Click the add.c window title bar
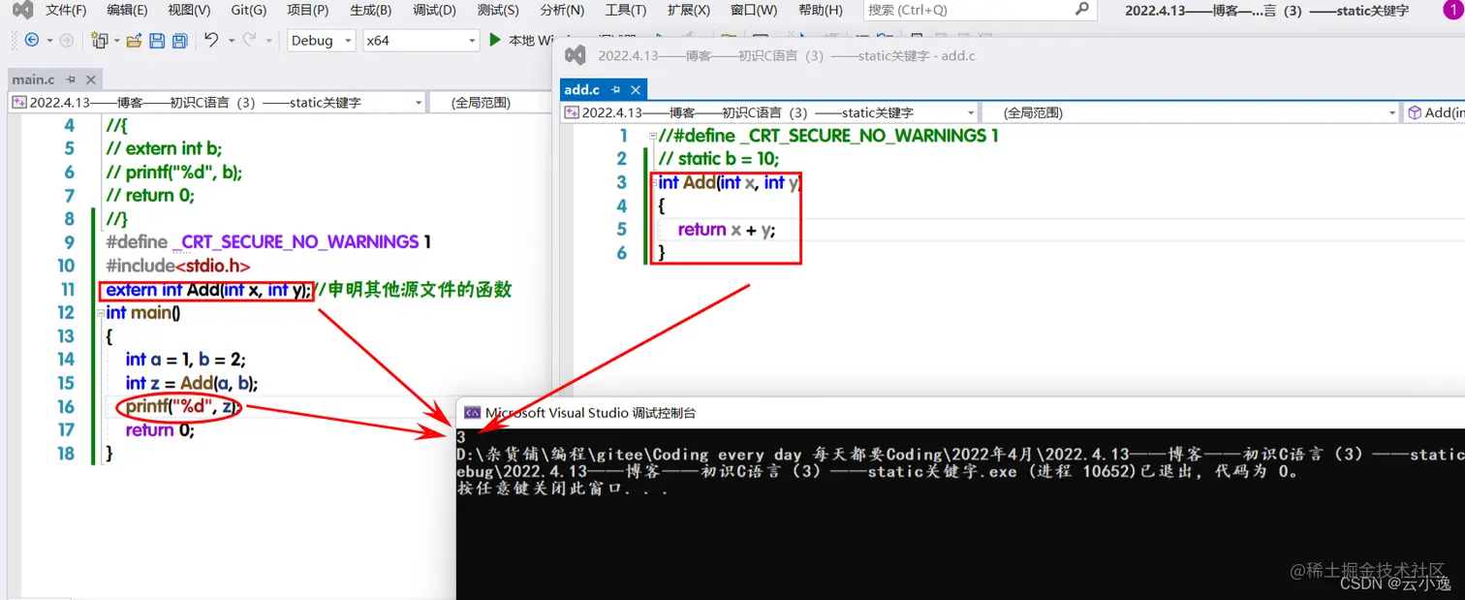Screen dimensions: 1465x600 pos(1010,55)
